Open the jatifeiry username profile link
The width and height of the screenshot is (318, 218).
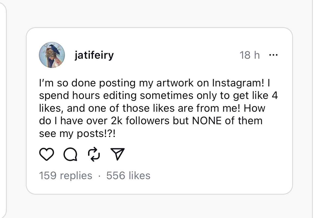(x=94, y=55)
